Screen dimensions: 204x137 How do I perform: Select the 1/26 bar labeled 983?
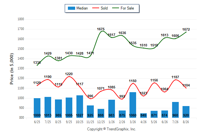pyautogui.click(x=111, y=109)
